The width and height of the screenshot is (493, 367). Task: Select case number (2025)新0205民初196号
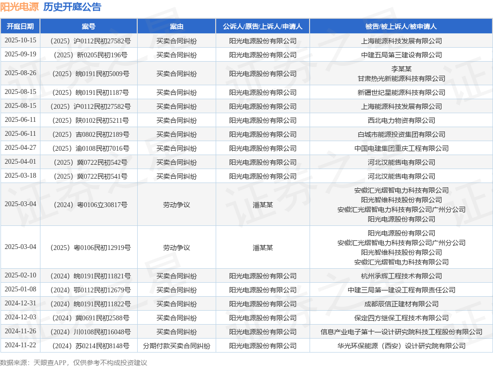91,55
